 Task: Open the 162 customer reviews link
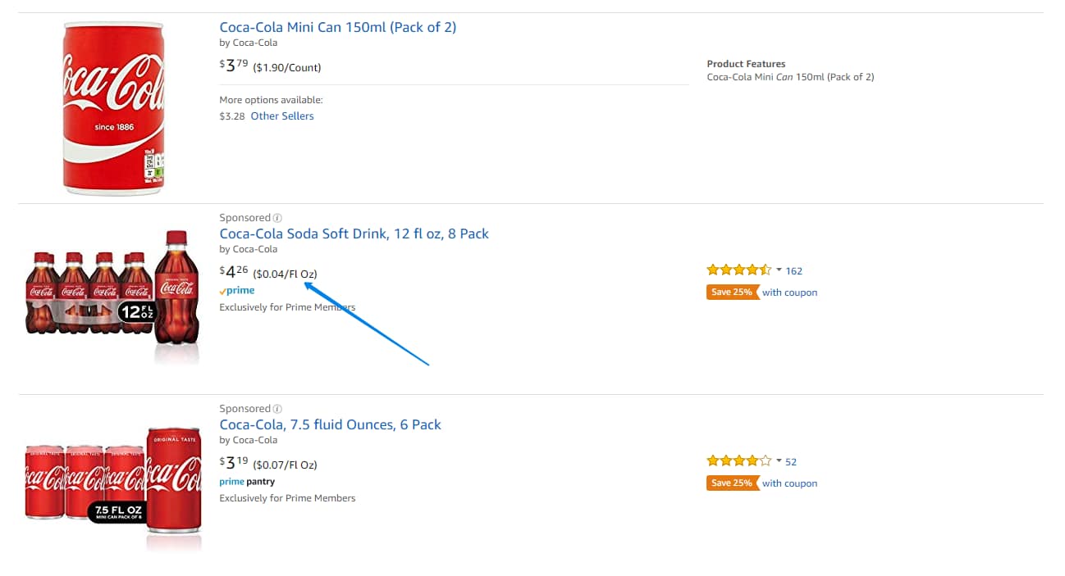pyautogui.click(x=794, y=271)
